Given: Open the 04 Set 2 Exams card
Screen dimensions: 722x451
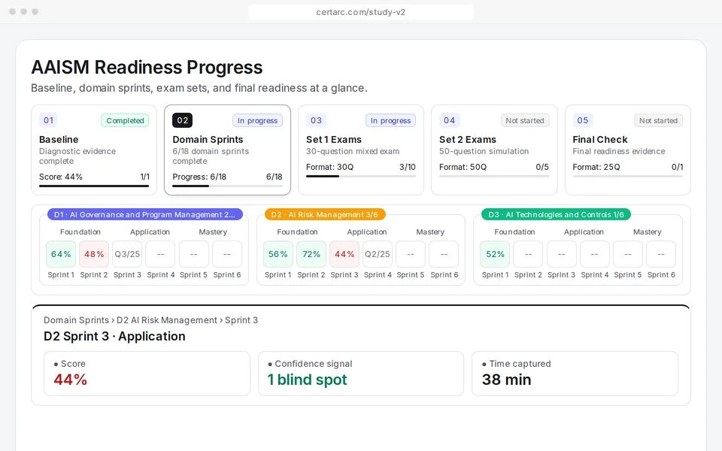Looking at the screenshot, I should 494,150.
